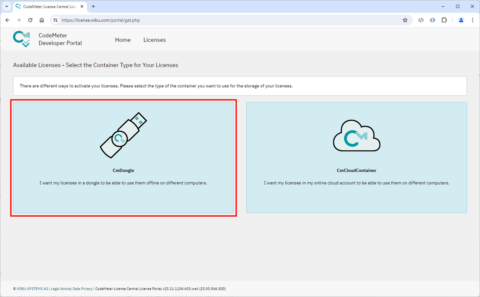Viewport: 480px width, 297px height.
Task: Click the dongle offline usage description
Action: click(123, 183)
